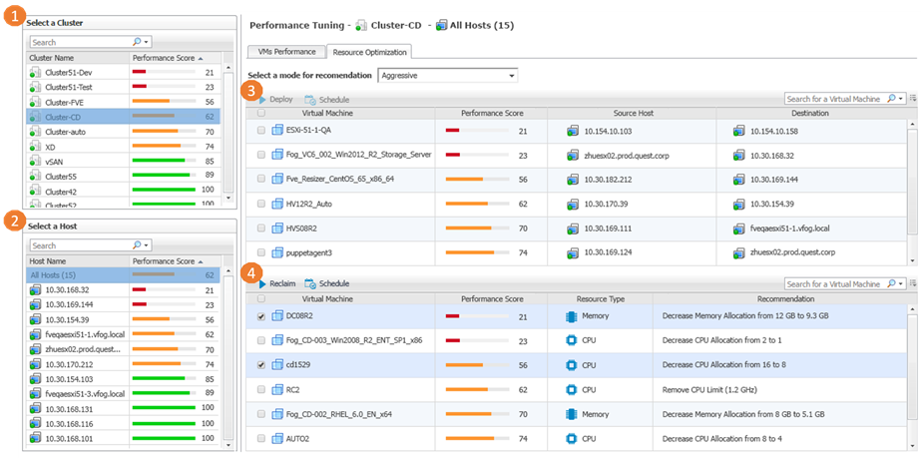Click the Memory resource icon for DC08R2
921x458 pixels.
pyautogui.click(x=570, y=316)
